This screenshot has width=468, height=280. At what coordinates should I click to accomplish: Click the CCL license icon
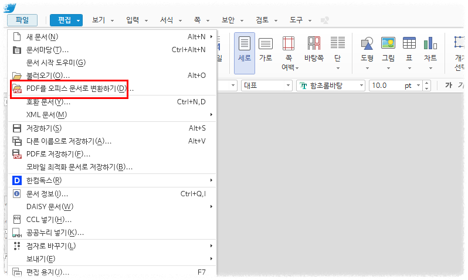pos(17,220)
